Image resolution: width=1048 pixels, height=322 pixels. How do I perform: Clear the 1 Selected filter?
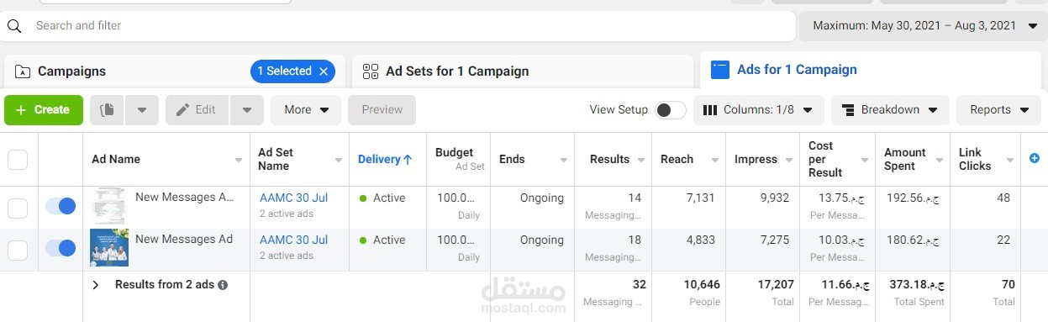pyautogui.click(x=324, y=71)
